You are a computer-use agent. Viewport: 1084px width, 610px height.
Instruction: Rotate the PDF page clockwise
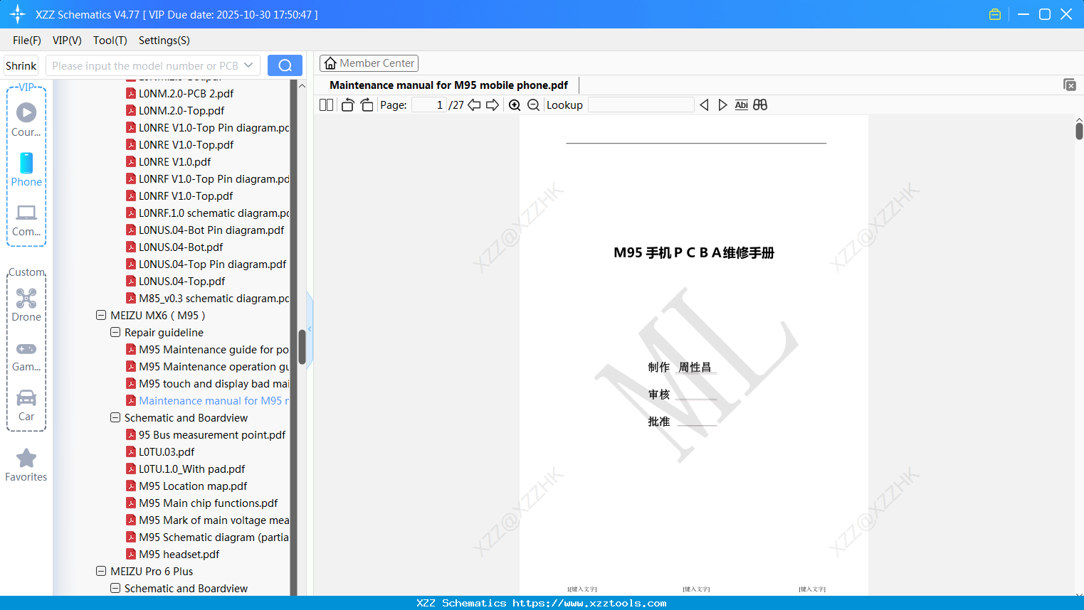[367, 105]
